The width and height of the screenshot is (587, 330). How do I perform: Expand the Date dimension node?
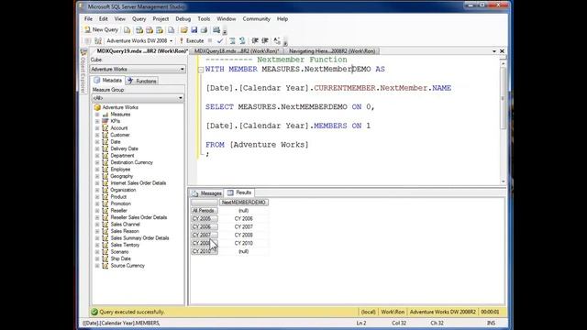tap(97, 142)
